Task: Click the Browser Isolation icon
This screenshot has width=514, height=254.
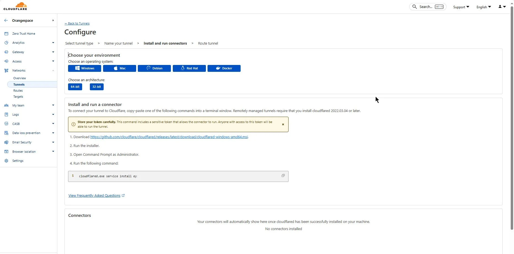Action: [x=6, y=152]
